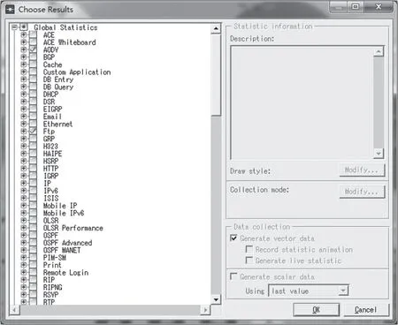Select Print in the tree
The width and height of the screenshot is (398, 325).
pos(52,265)
